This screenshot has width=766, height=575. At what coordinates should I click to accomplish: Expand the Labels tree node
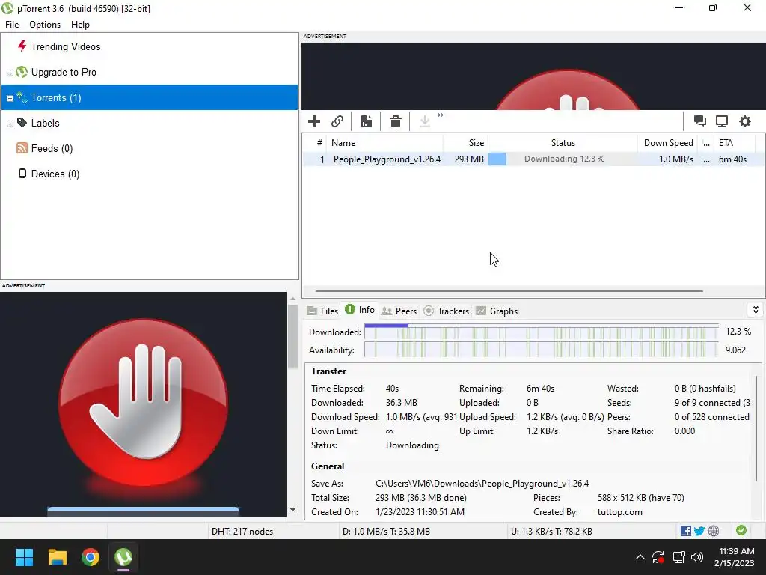coord(10,124)
